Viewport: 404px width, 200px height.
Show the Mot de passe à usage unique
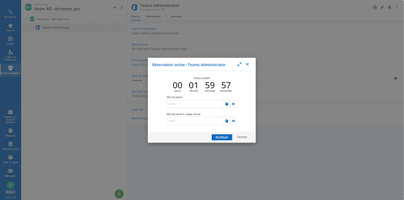point(233,121)
